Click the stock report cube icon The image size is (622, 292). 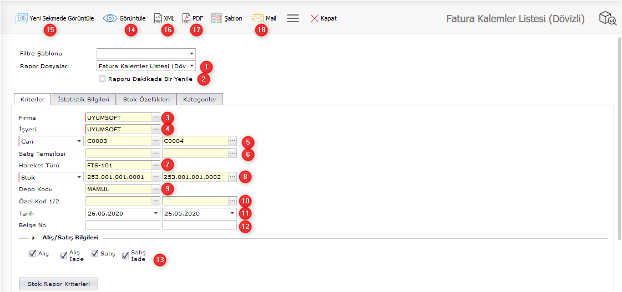[x=607, y=19]
